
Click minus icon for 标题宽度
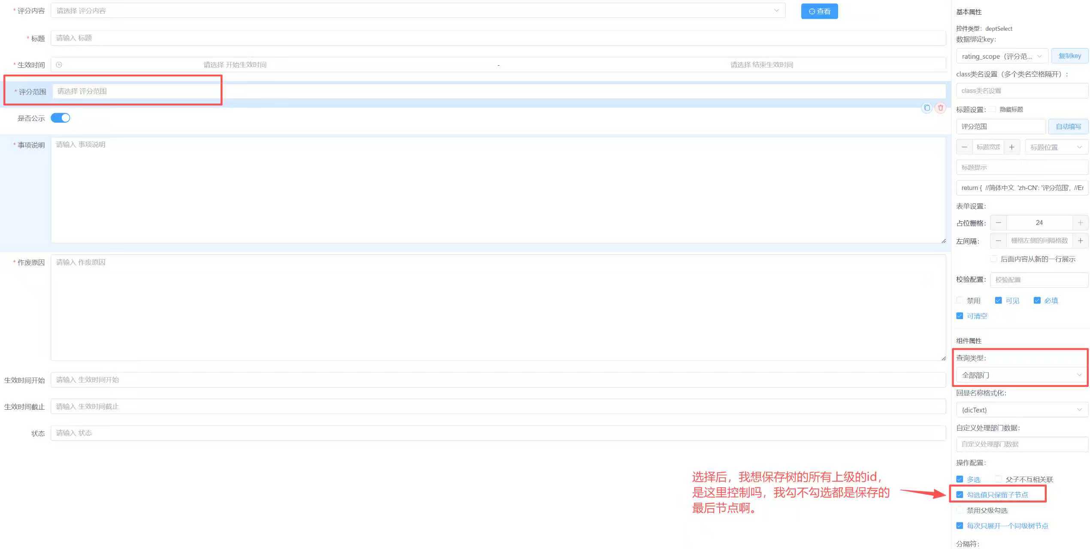coord(964,147)
